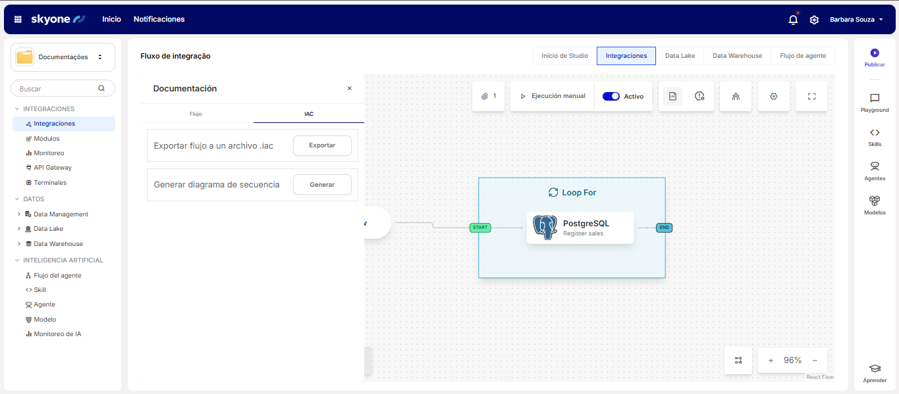
Task: Expand the Data Lake sidebar node
Action: point(19,229)
